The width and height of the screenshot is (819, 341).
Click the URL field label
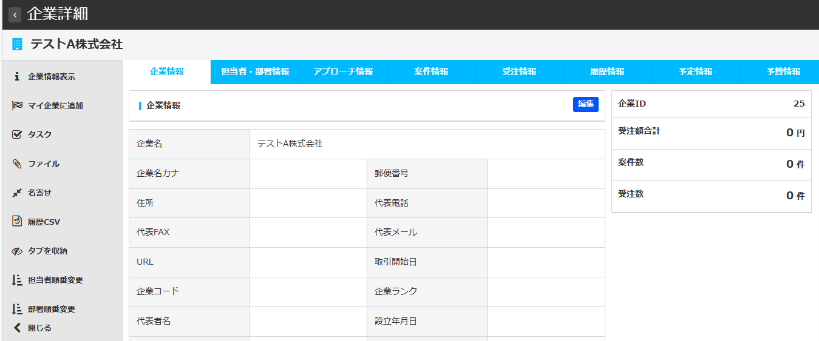point(145,262)
